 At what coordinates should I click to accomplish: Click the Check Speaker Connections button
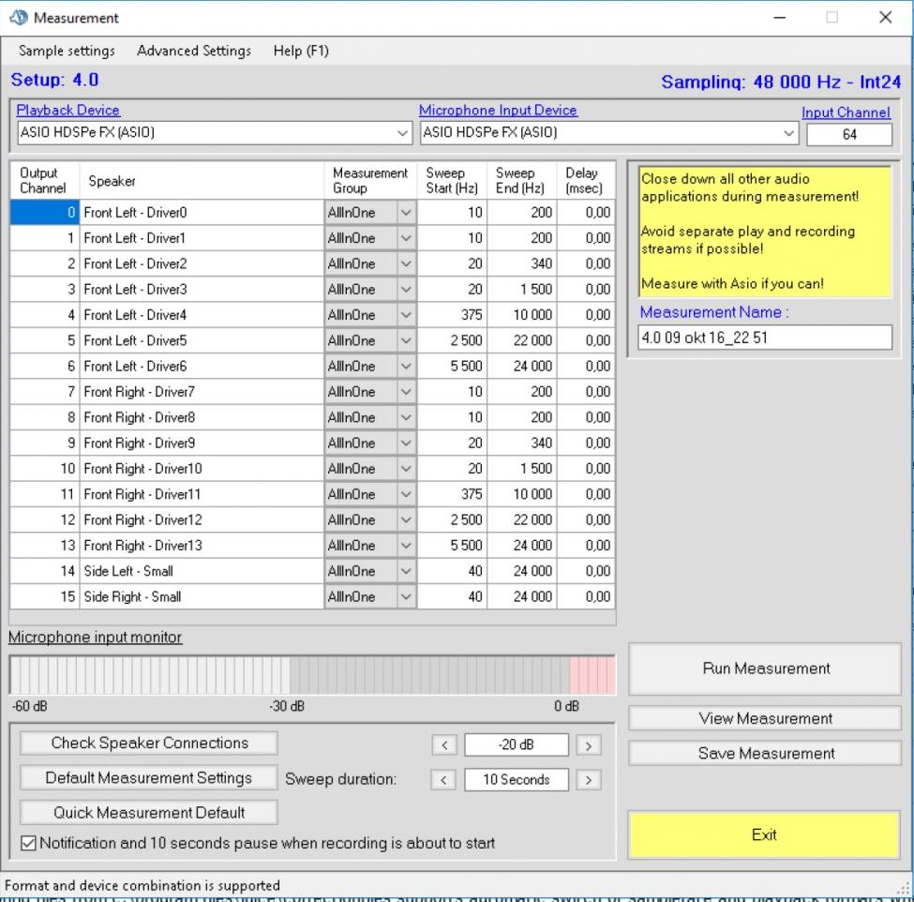(x=150, y=743)
